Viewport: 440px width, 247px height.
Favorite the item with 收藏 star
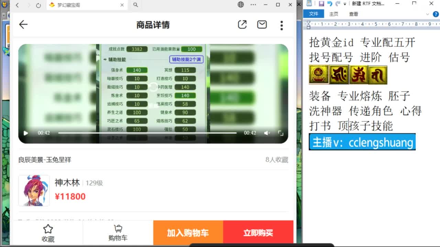coord(48,233)
